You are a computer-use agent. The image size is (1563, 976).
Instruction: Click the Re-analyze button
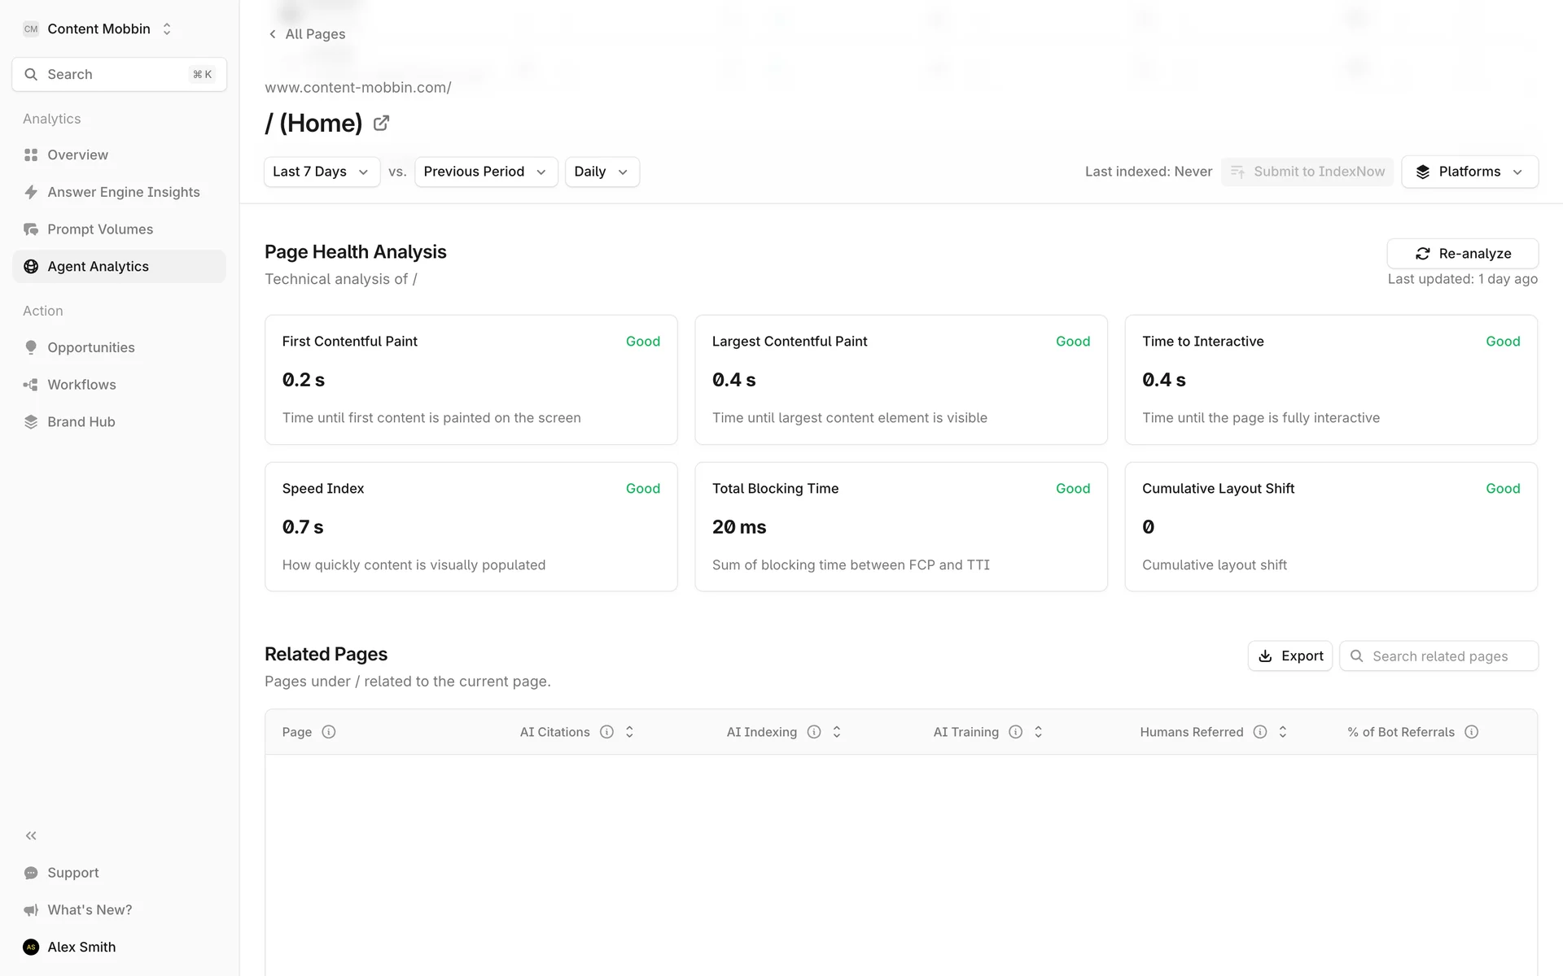tap(1462, 254)
